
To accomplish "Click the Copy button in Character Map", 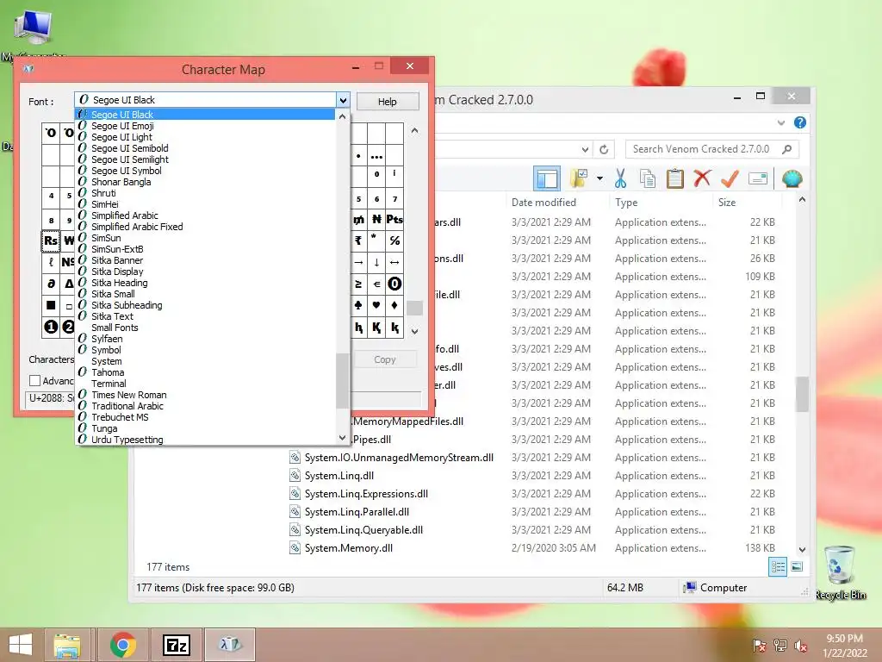I will pyautogui.click(x=385, y=359).
